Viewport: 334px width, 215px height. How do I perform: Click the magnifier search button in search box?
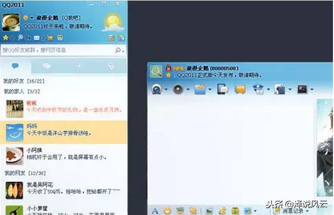pos(118,51)
